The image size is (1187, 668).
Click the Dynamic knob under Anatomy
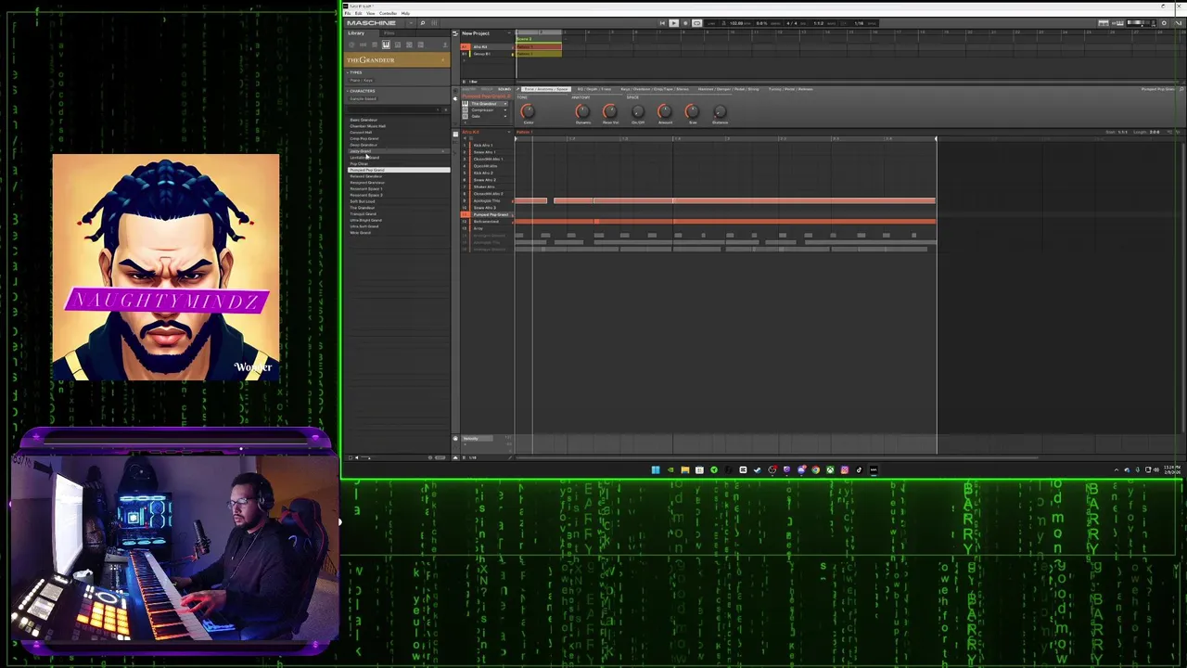coord(582,111)
